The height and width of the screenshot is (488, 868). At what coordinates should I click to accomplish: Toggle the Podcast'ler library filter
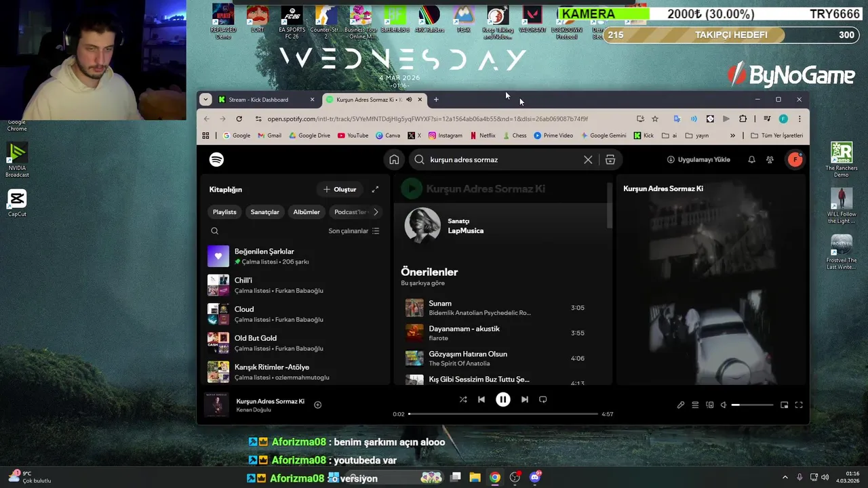(350, 212)
